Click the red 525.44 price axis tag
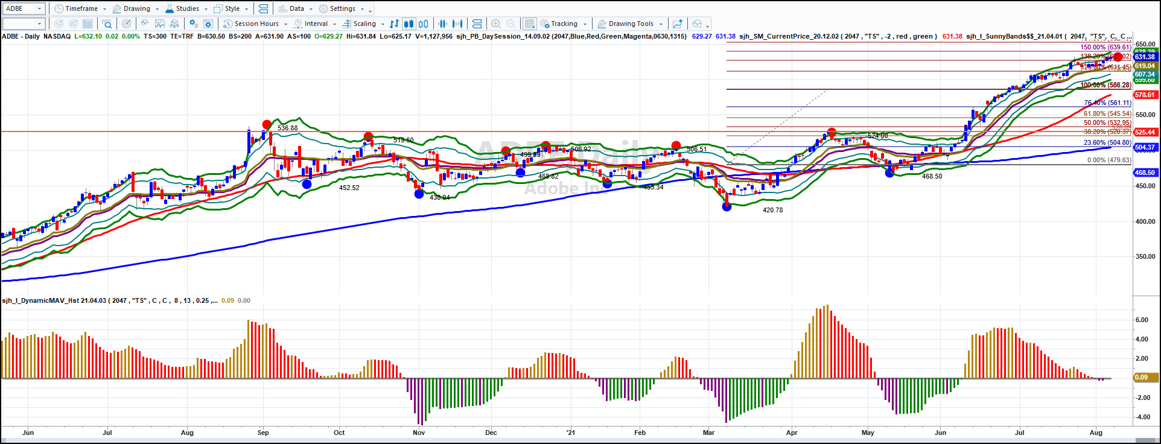 (1145, 132)
